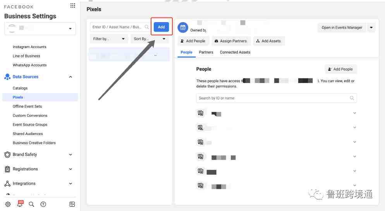
Task: Open the Filter by dropdown
Action: 109,39
